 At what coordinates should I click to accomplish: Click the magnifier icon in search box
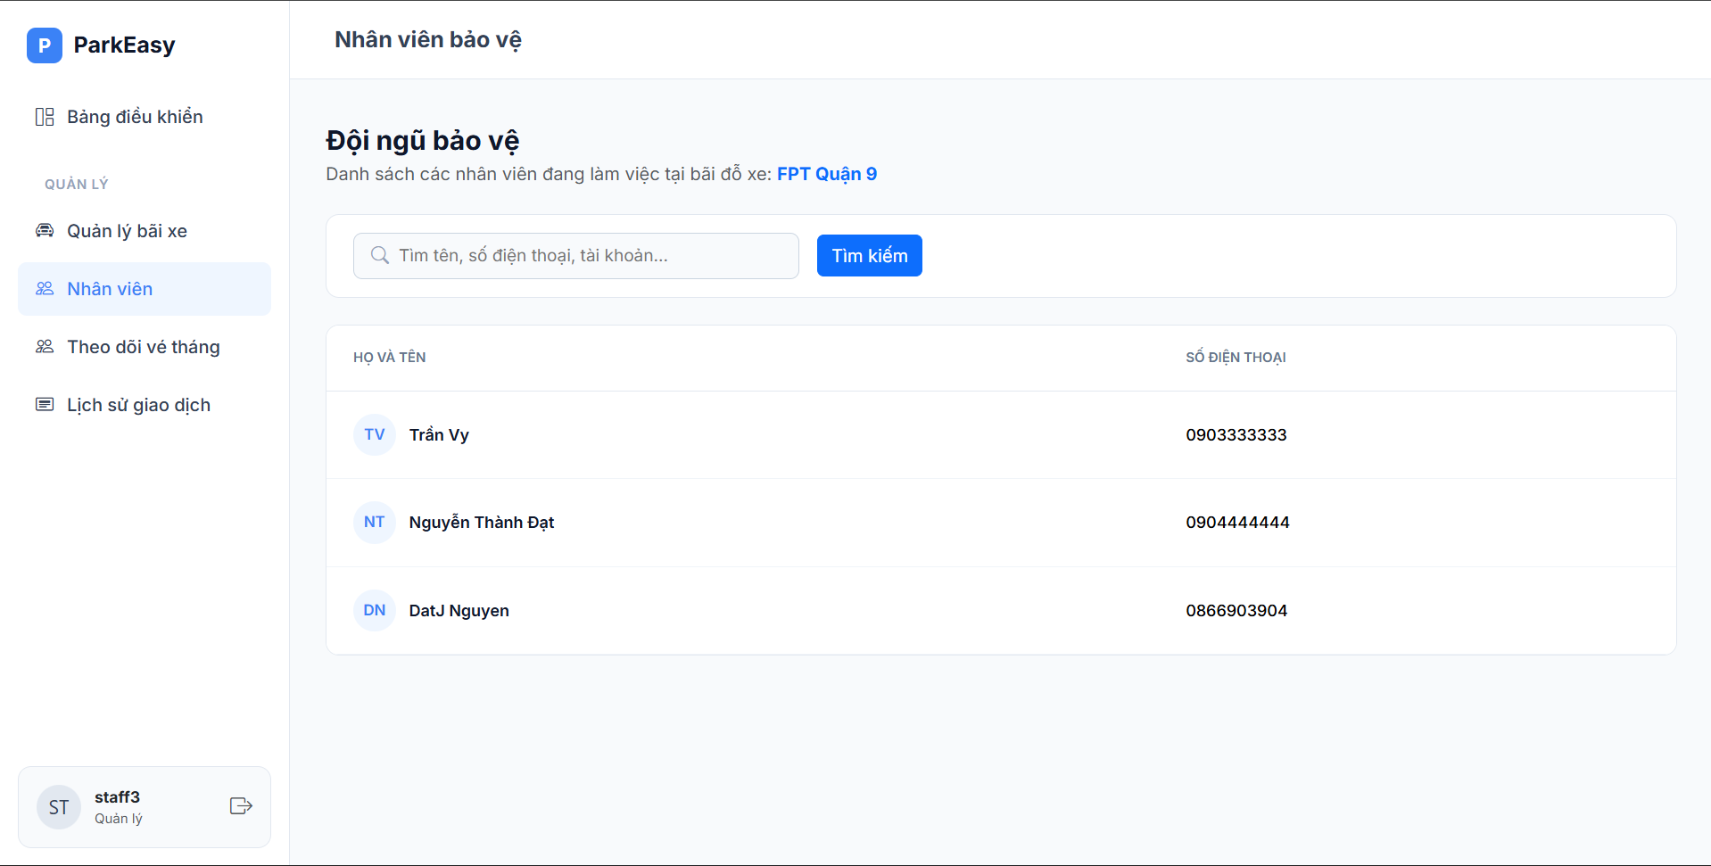[380, 256]
